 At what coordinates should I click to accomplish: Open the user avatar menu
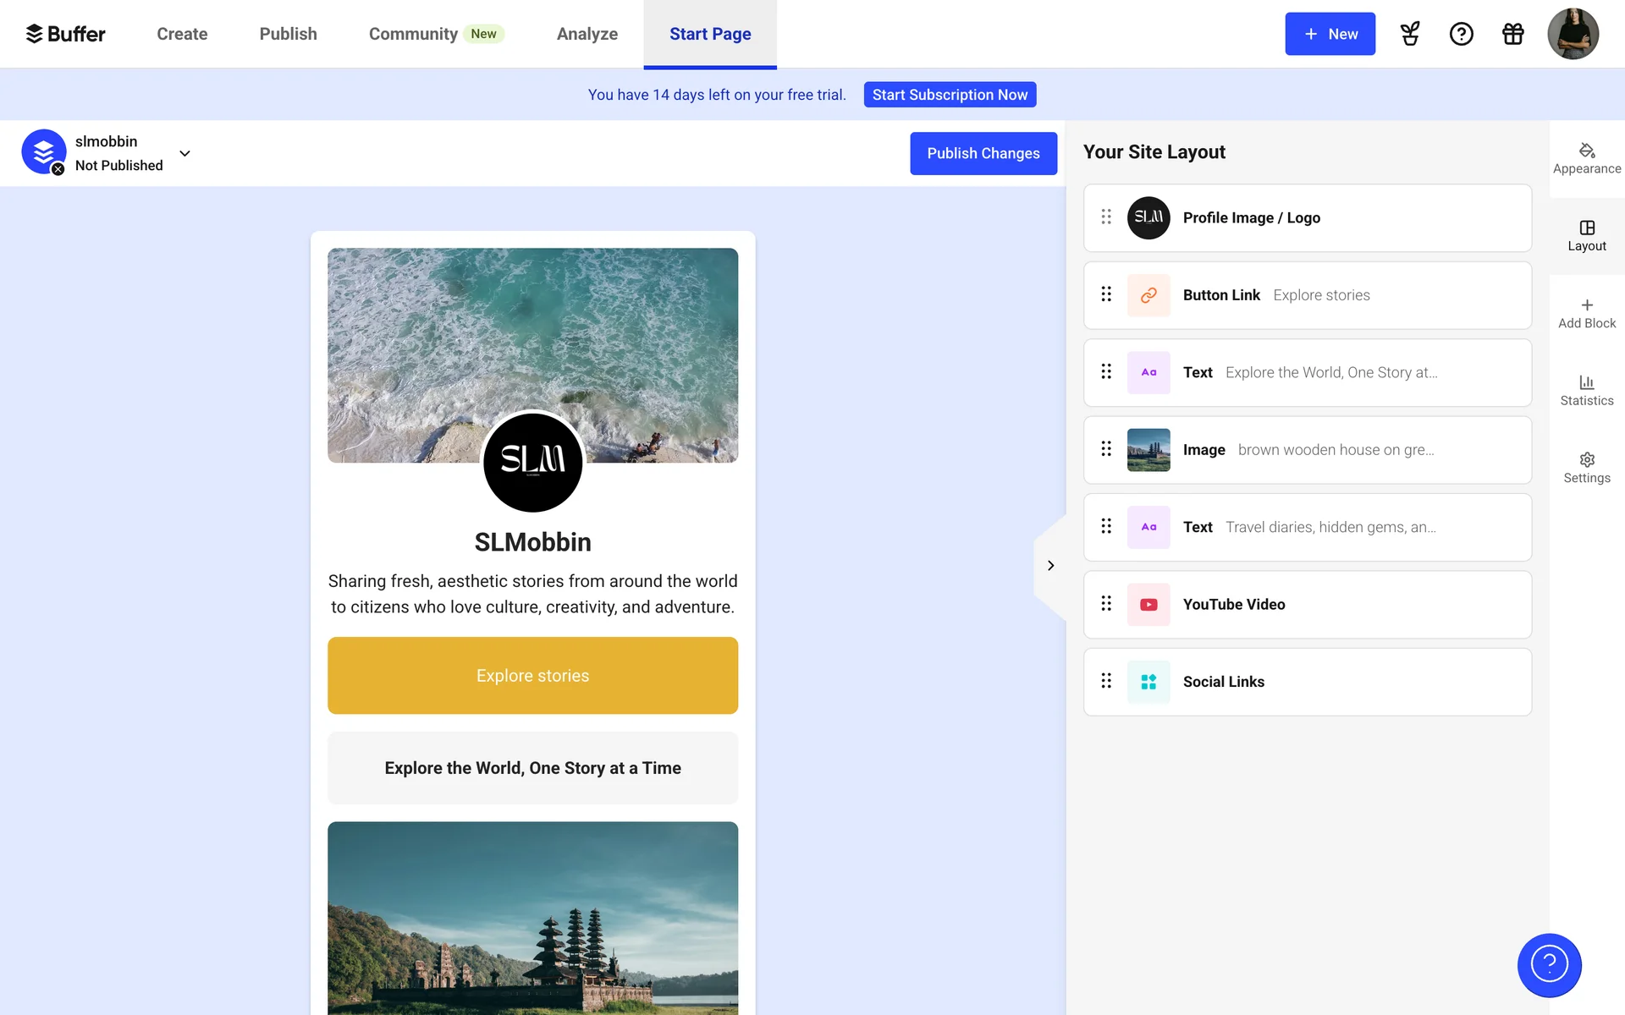(x=1572, y=34)
